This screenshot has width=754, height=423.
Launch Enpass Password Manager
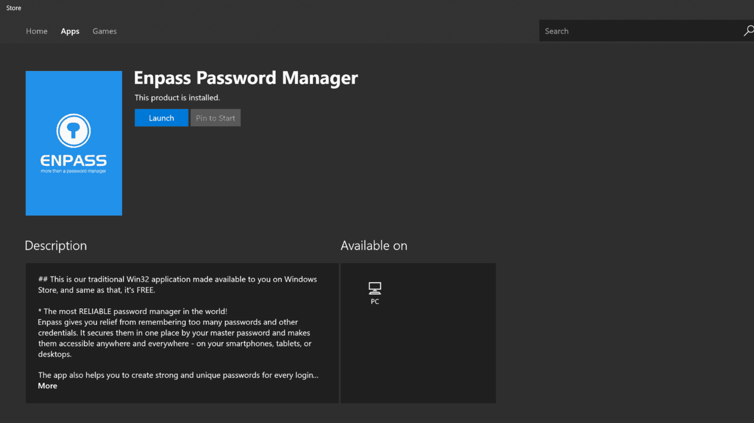tap(162, 118)
